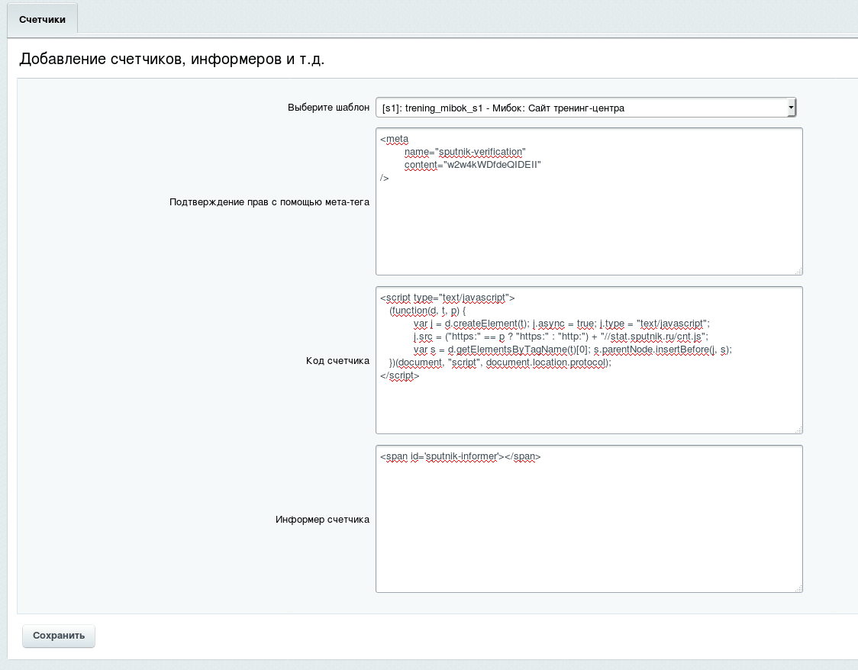The height and width of the screenshot is (670, 858).
Task: Click the content="w2w4kWDfdeQIDEII" line
Action: pyautogui.click(x=473, y=165)
